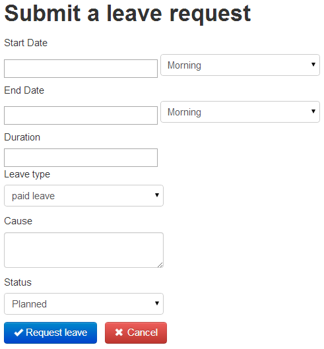Click into the Duration input field
This screenshot has width=324, height=349.
pos(81,158)
